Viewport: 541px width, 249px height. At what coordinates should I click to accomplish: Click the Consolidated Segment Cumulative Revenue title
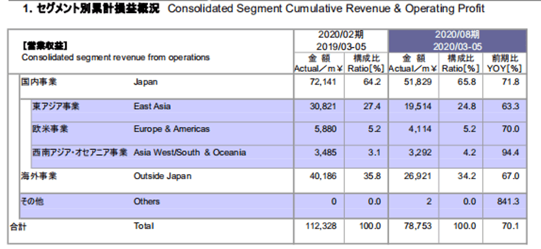pos(326,8)
